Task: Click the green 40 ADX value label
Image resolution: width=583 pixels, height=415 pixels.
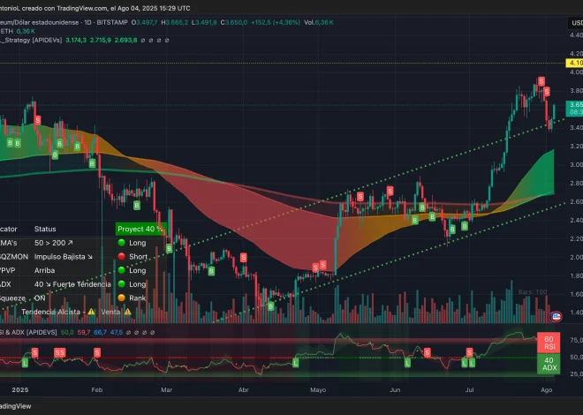Action: (x=549, y=364)
